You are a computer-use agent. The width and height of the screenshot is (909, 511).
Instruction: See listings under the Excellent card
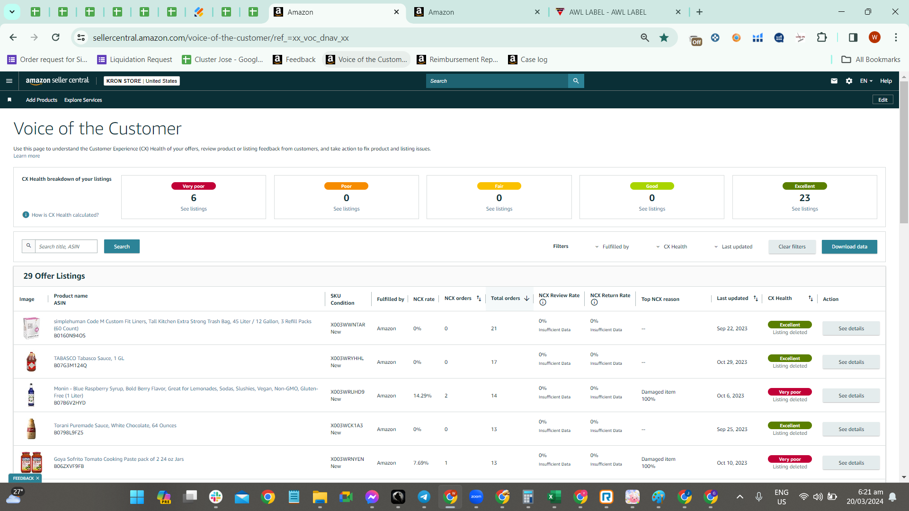click(x=805, y=209)
